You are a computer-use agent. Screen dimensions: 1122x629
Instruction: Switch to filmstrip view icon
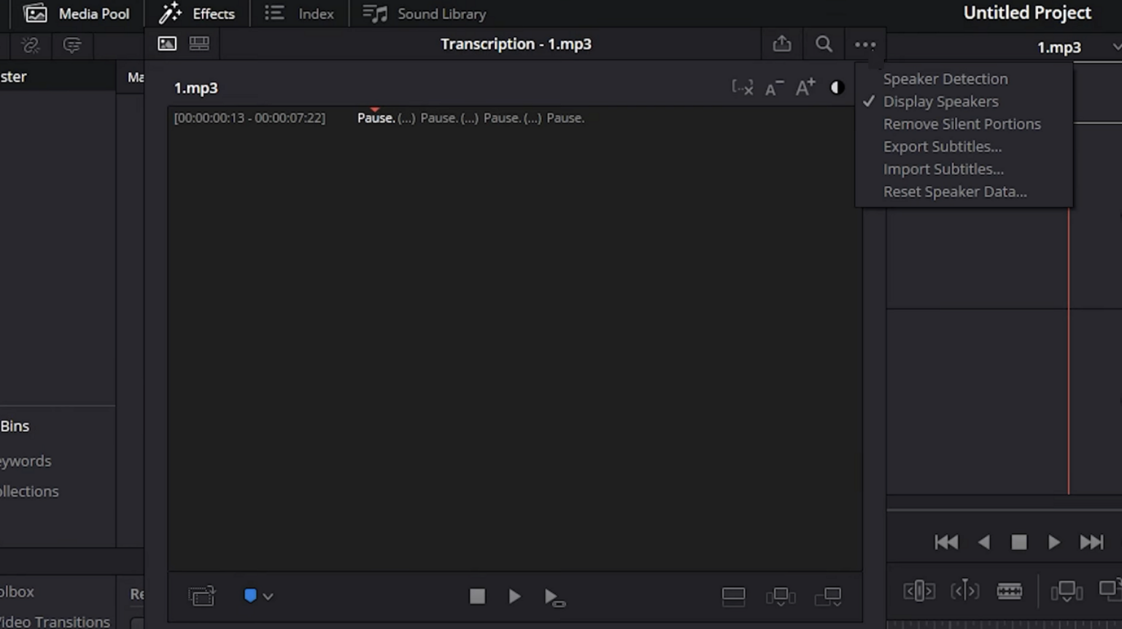pyautogui.click(x=199, y=44)
